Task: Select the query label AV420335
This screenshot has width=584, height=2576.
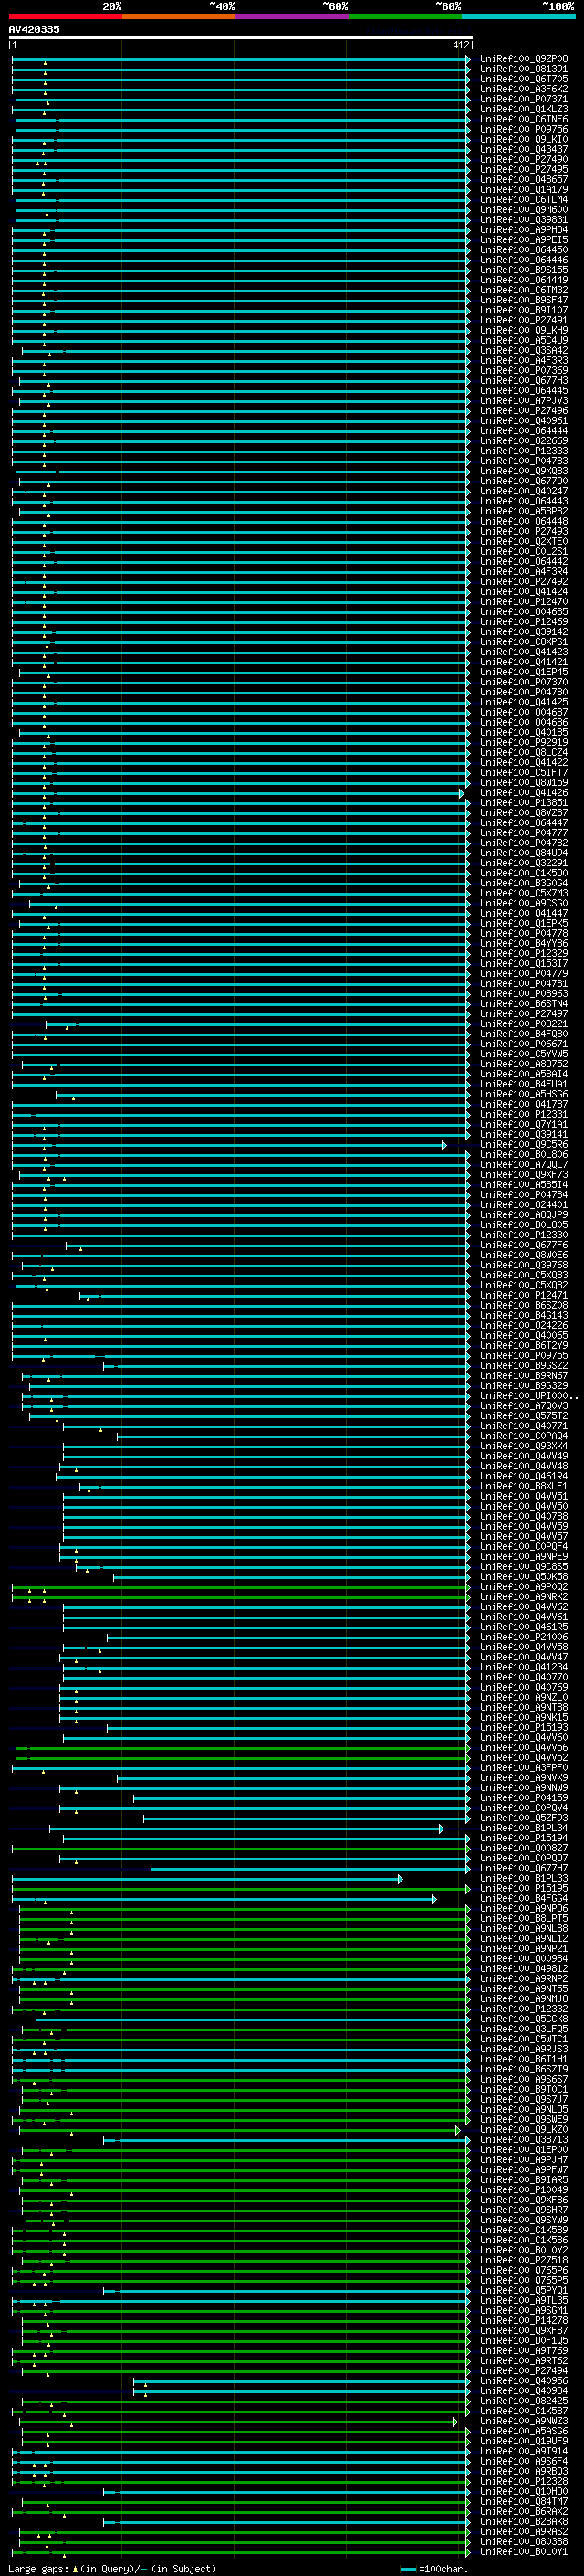Action: coord(34,29)
